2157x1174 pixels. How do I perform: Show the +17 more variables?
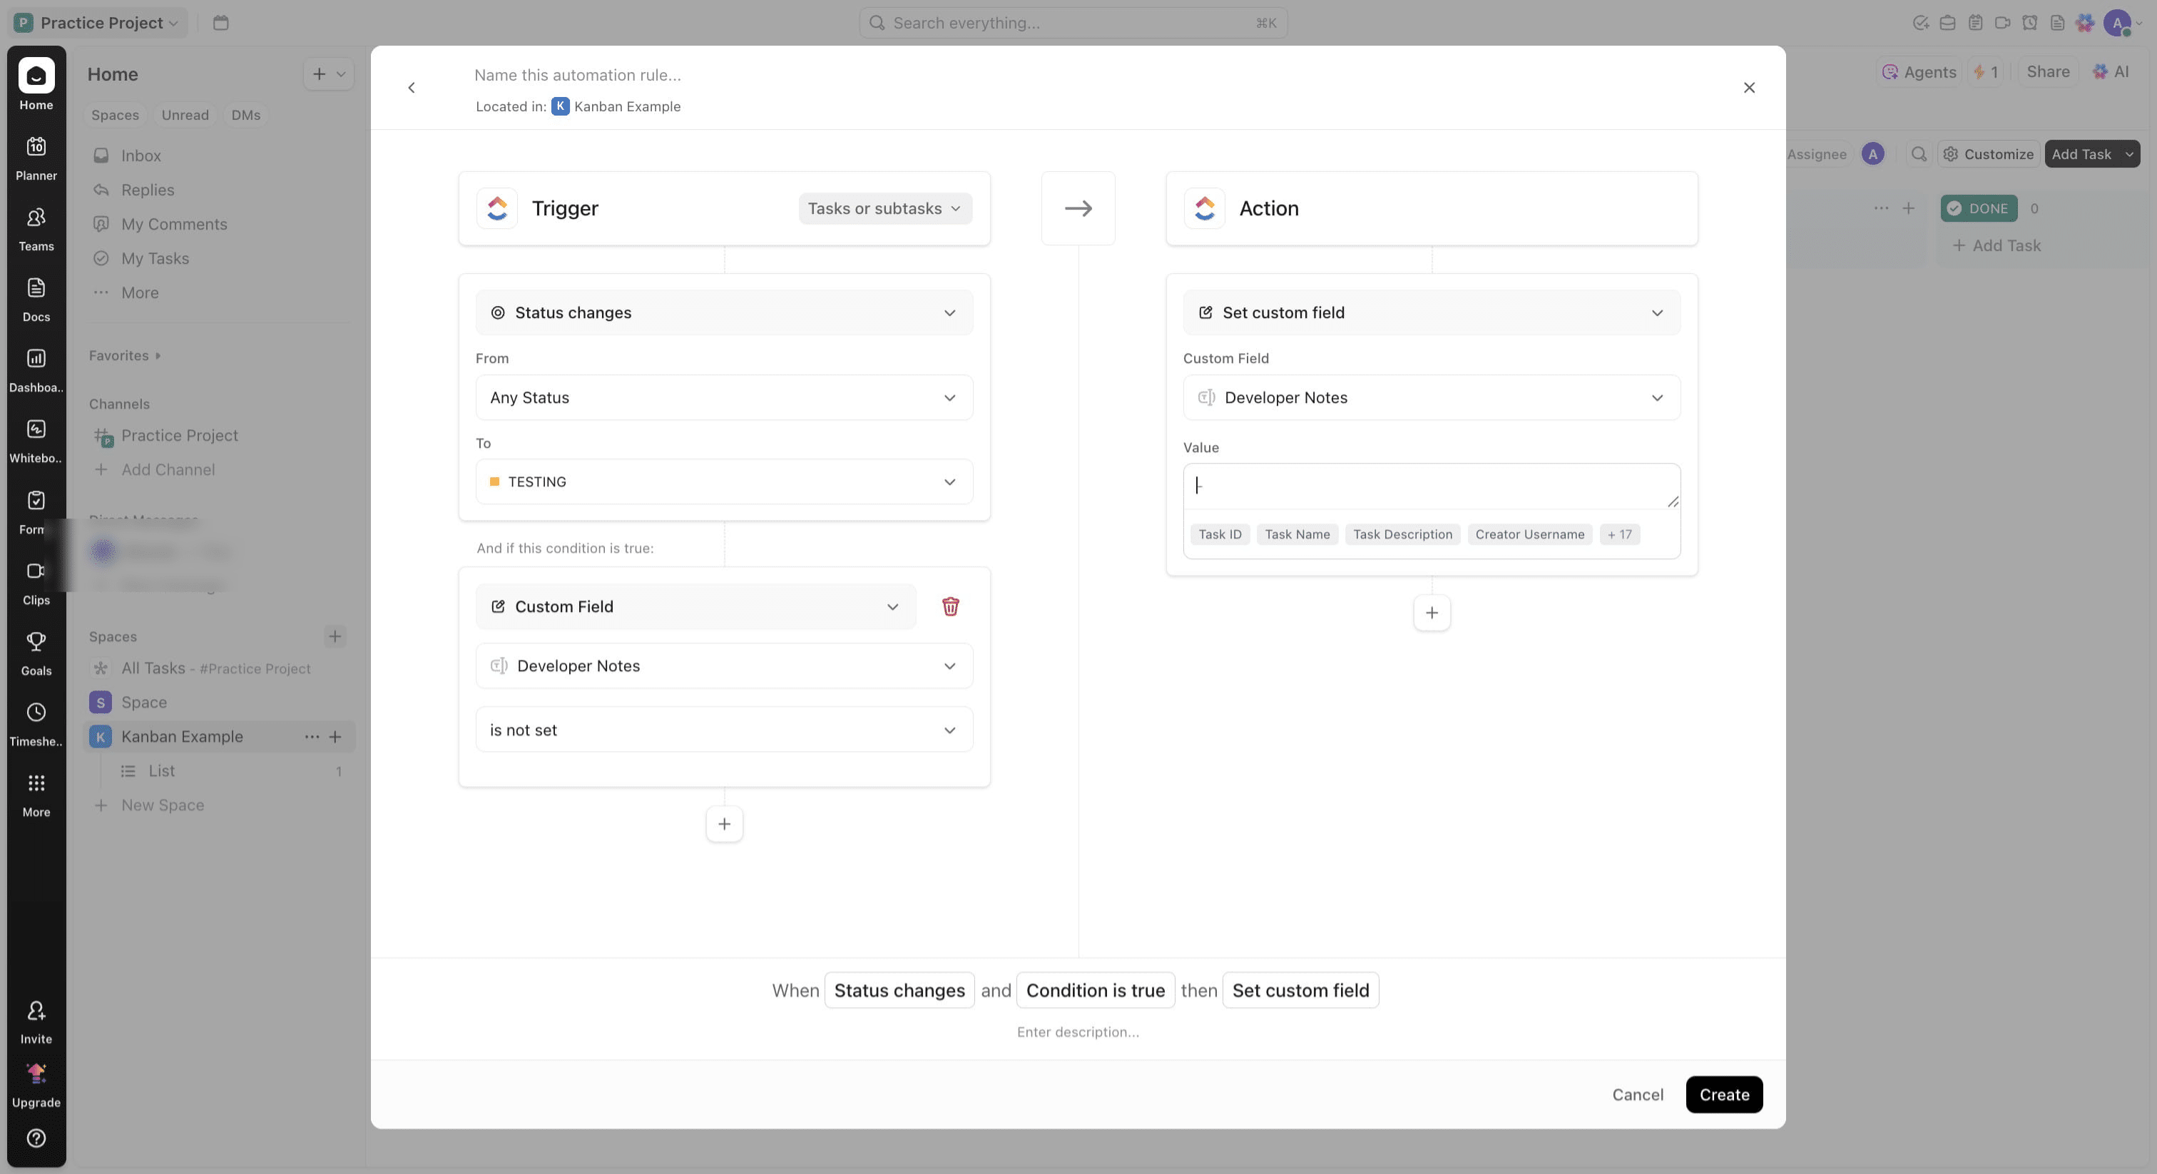point(1618,534)
